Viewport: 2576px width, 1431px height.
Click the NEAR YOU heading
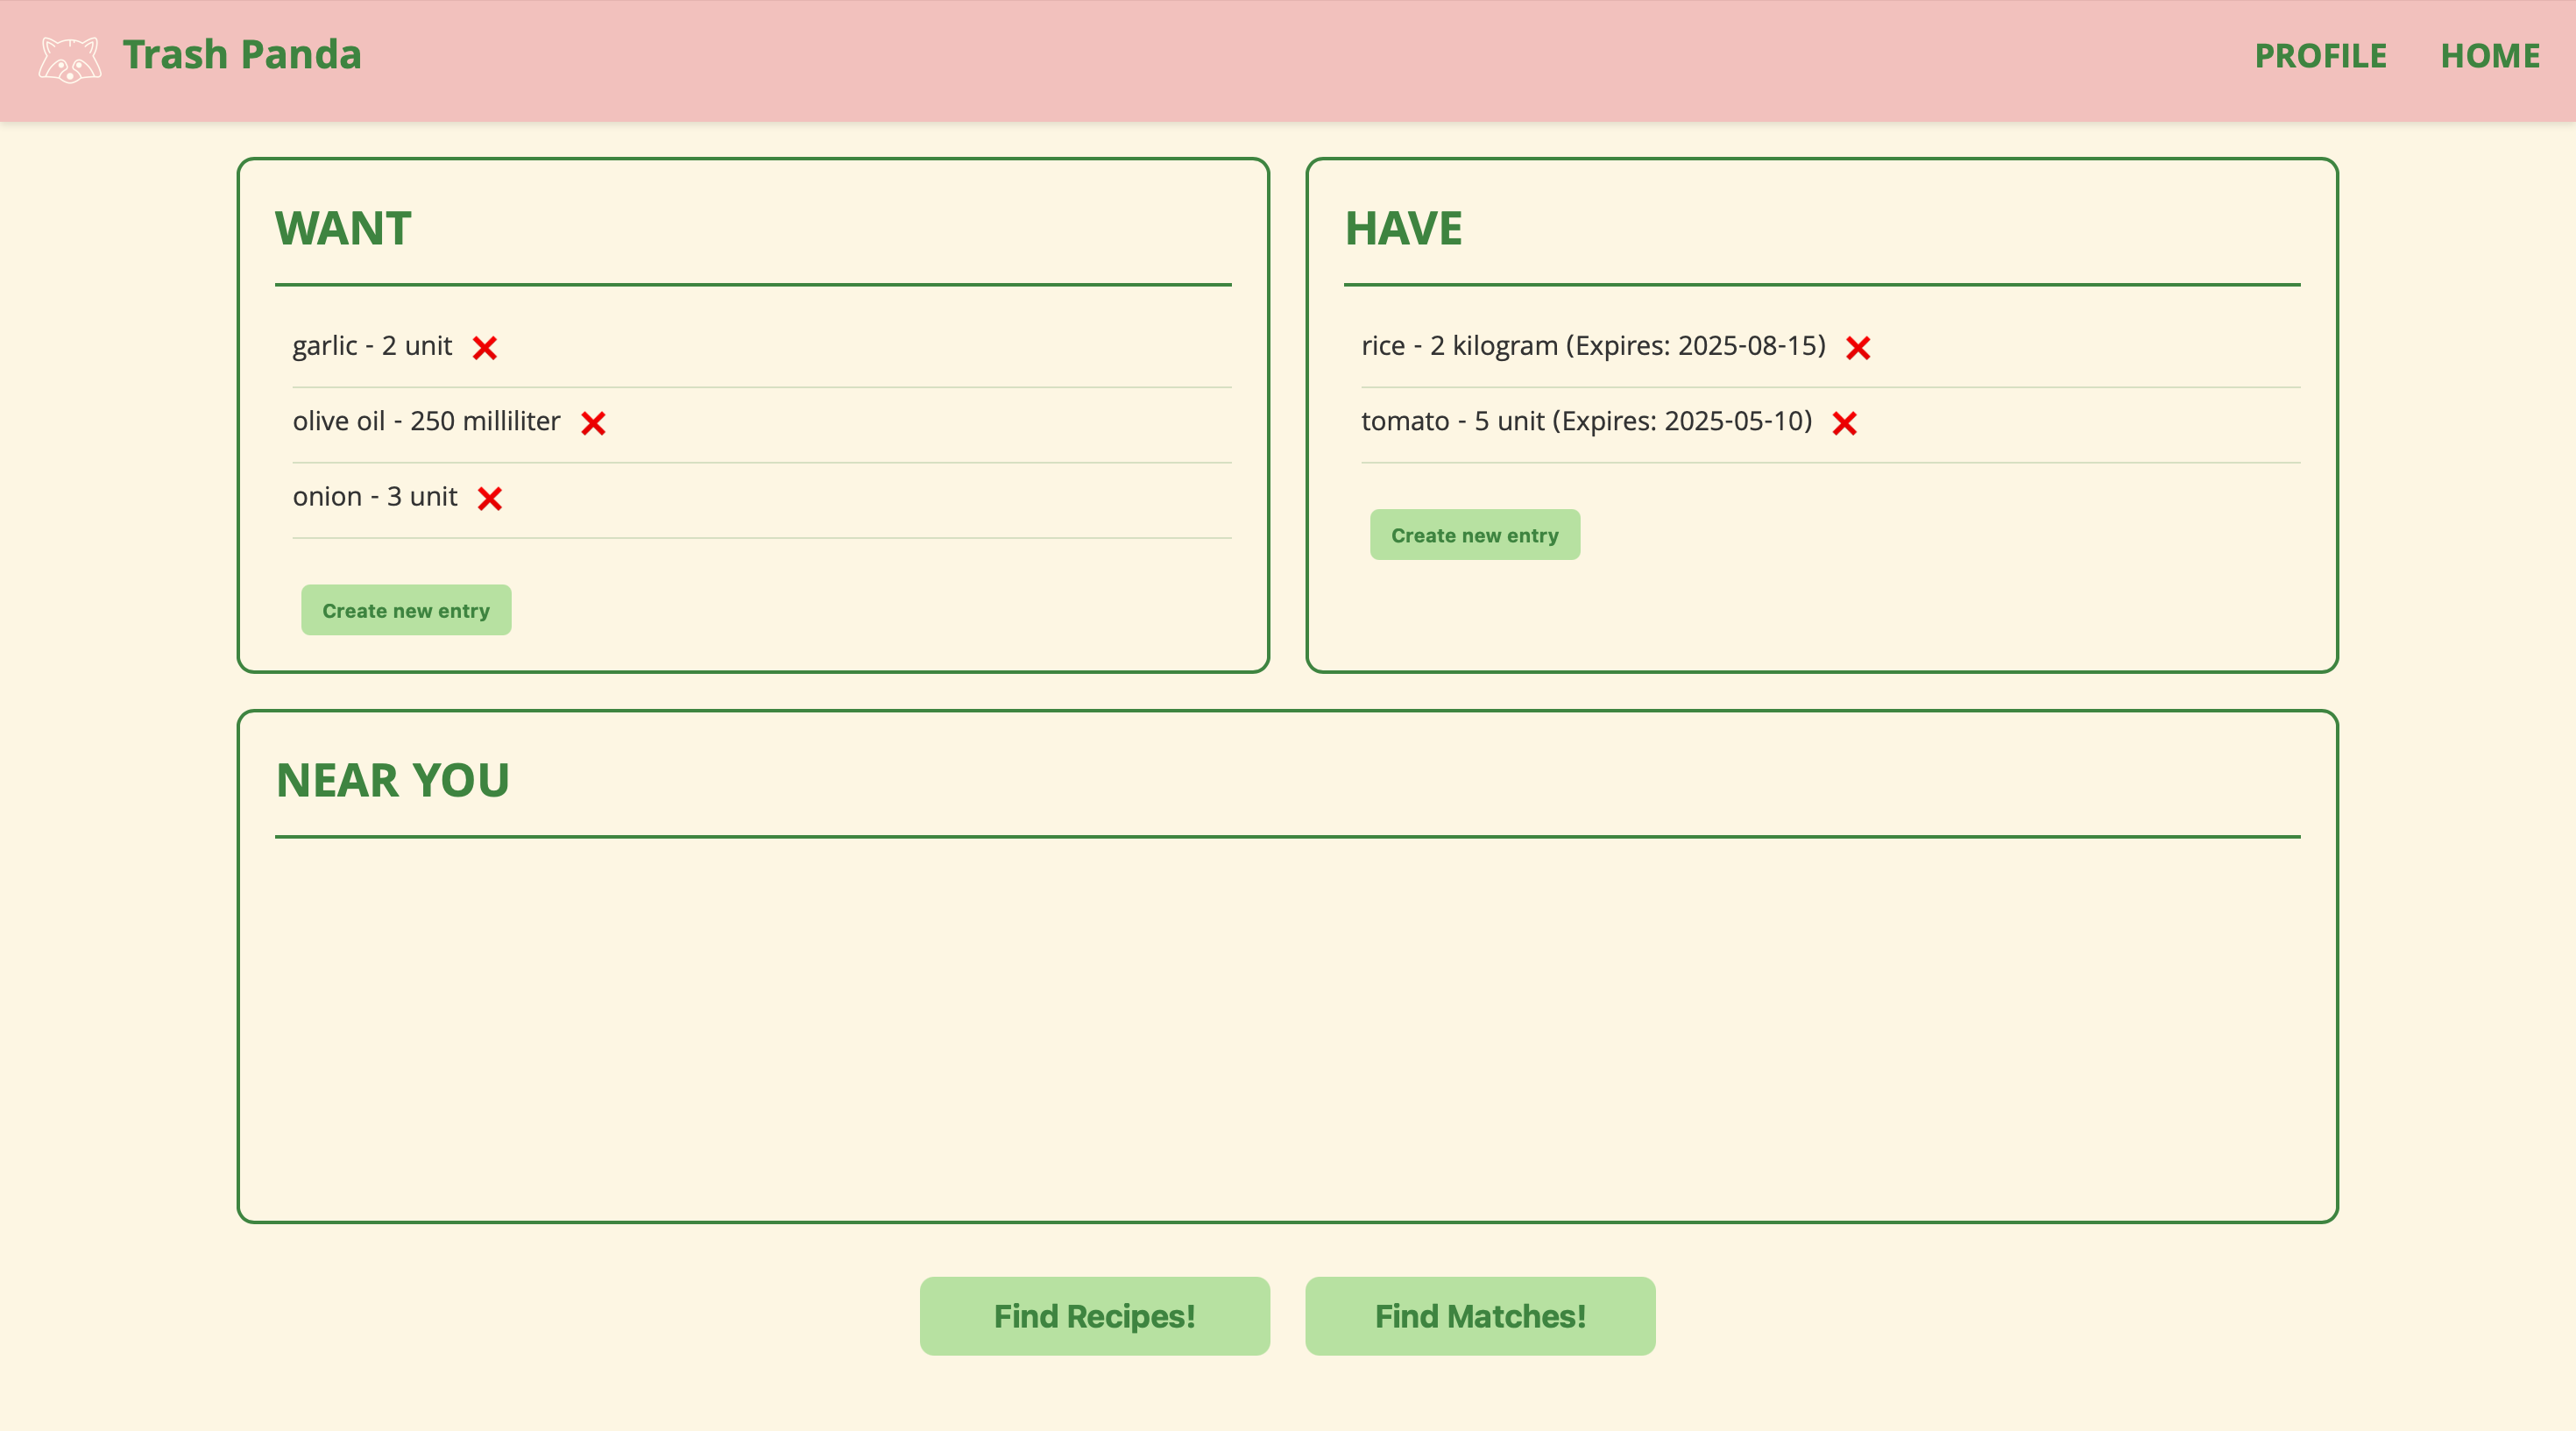(392, 780)
